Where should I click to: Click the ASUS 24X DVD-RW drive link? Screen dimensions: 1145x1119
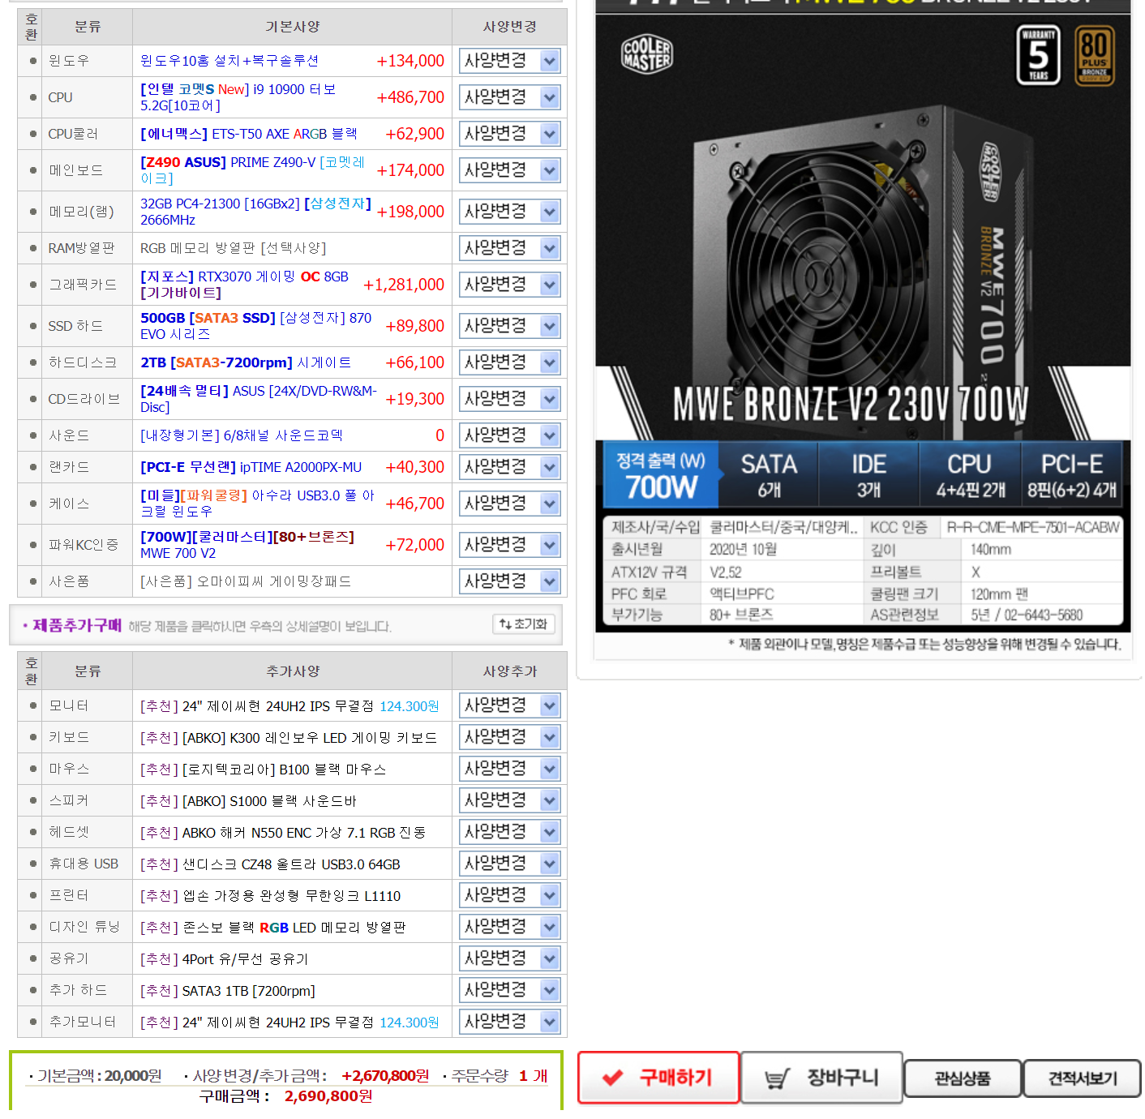tap(259, 399)
